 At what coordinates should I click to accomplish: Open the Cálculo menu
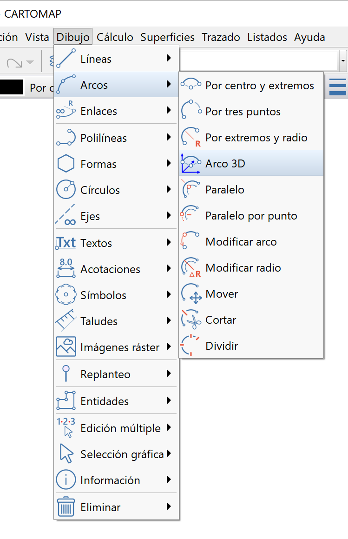click(x=115, y=37)
